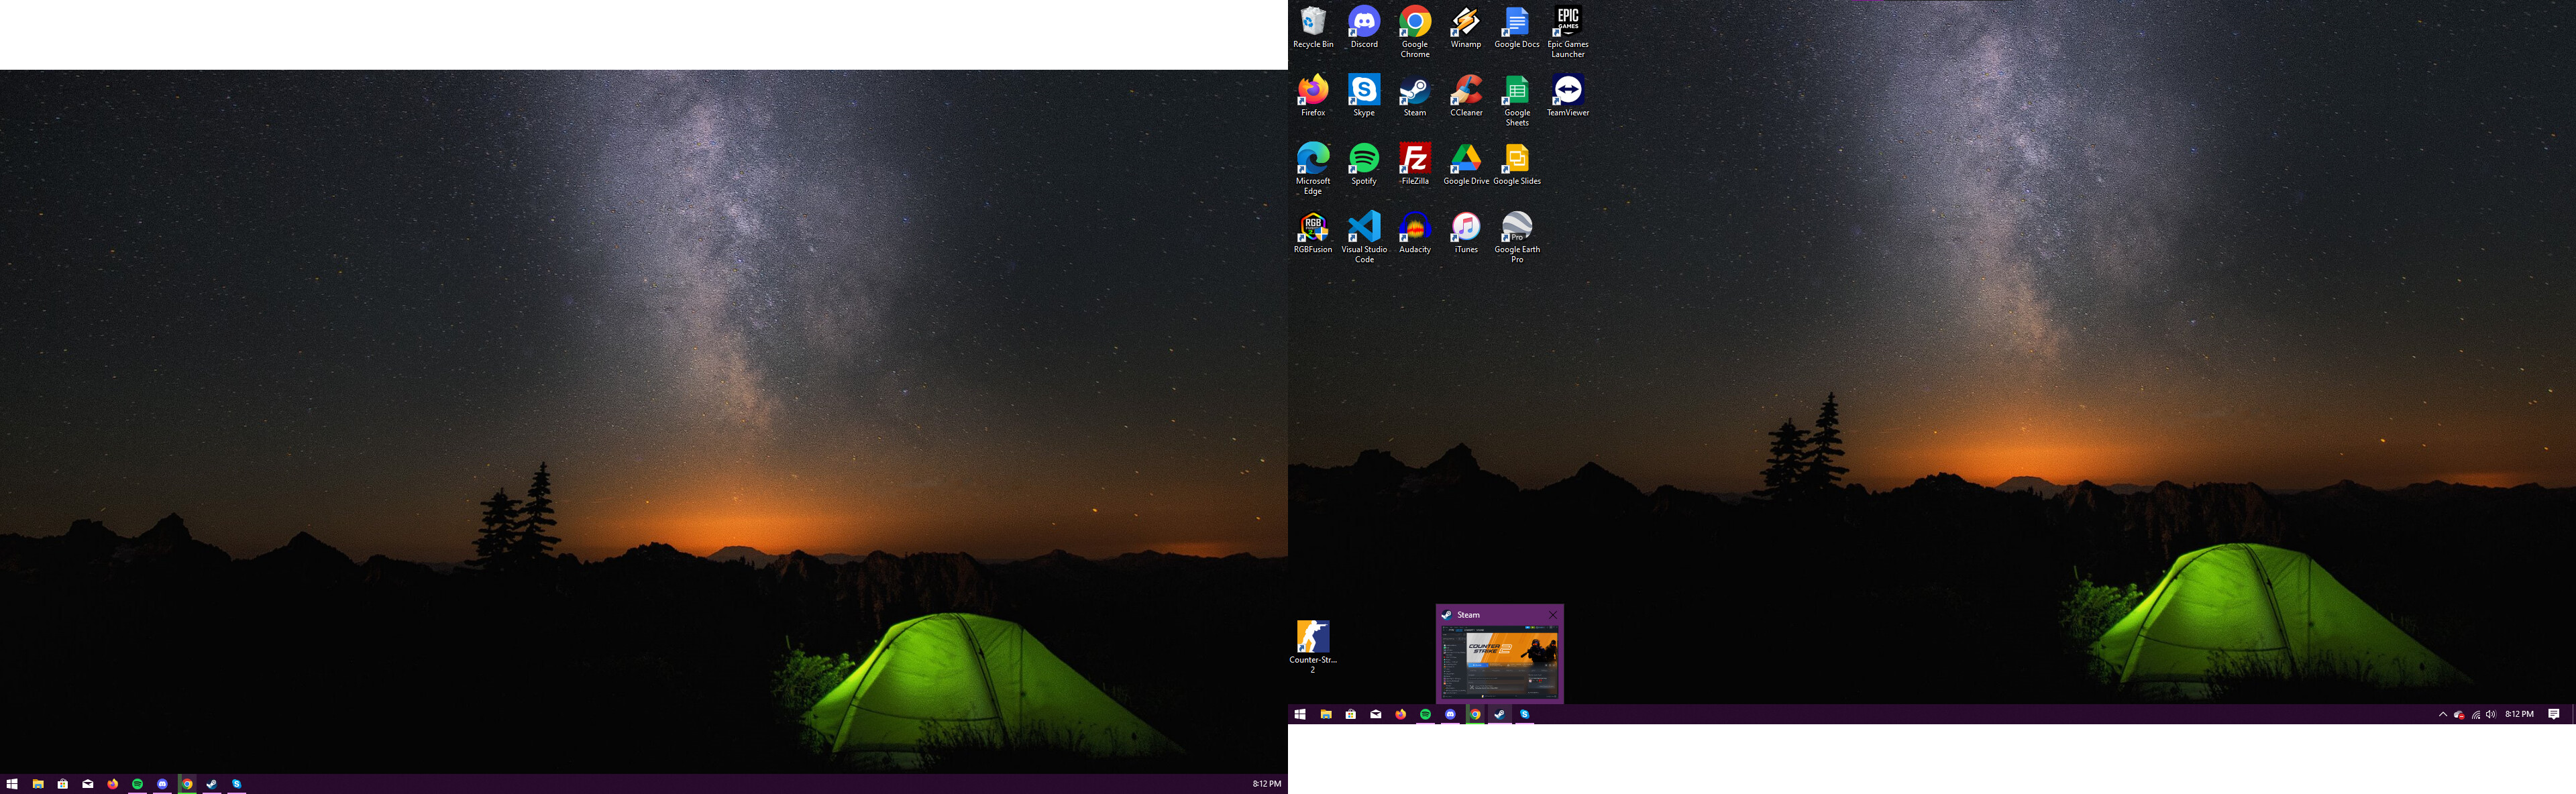Click the 8:12 PM clock beside the tray icons
2576x794 pixels.
point(2519,714)
